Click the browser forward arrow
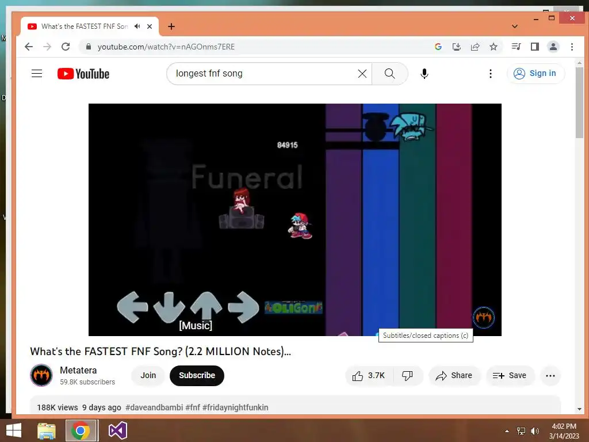The width and height of the screenshot is (589, 442). [47, 47]
